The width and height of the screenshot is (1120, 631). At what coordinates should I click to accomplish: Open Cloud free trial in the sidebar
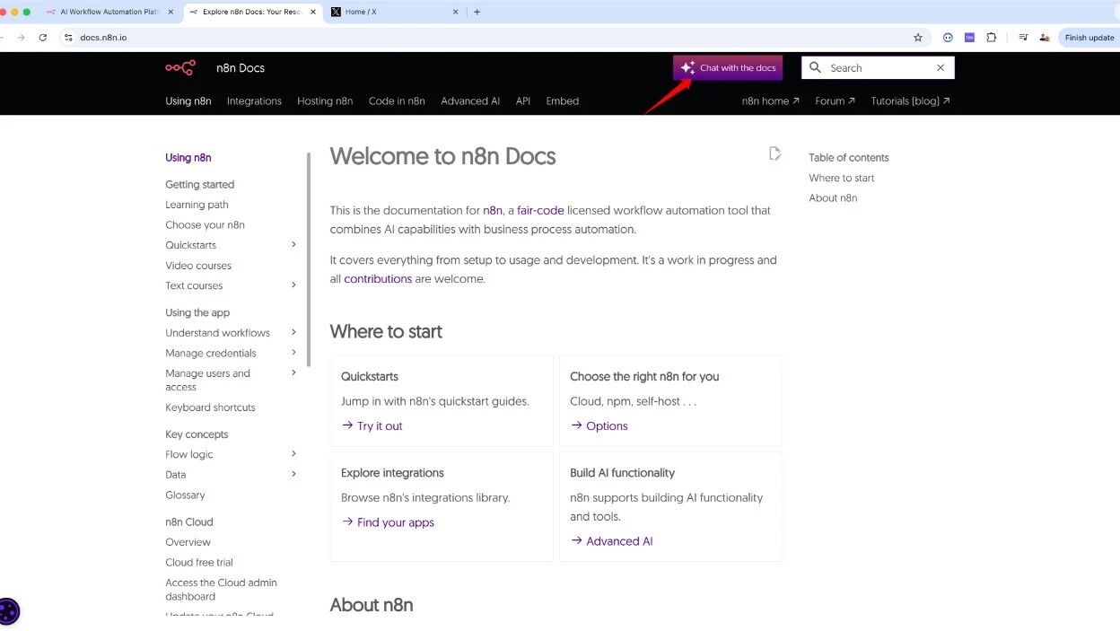point(199,563)
